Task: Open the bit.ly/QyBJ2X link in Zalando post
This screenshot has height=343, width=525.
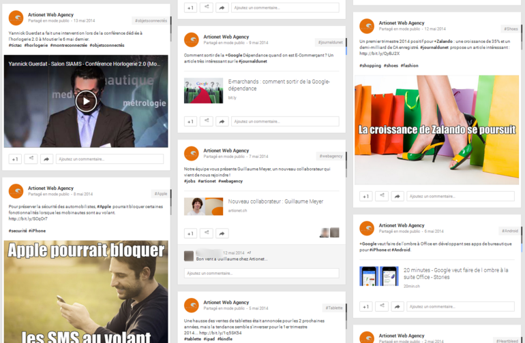Action: [379, 54]
